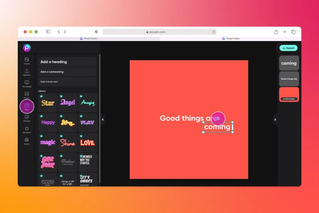Open the Templates panel
The width and height of the screenshot is (319, 213).
(27, 84)
